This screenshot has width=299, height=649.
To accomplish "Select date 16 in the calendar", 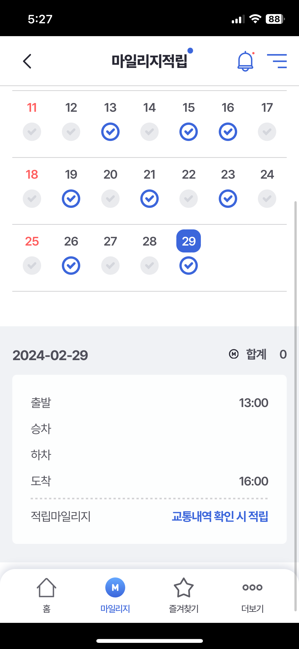I will [228, 108].
